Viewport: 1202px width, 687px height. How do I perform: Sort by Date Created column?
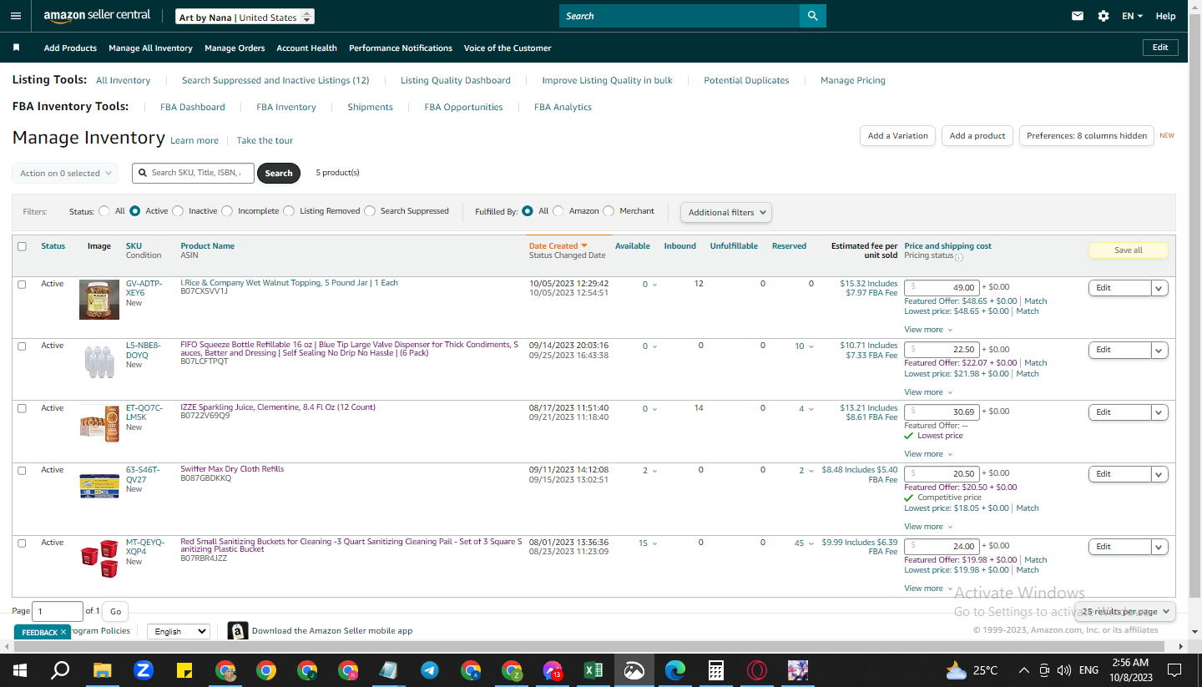(x=558, y=246)
